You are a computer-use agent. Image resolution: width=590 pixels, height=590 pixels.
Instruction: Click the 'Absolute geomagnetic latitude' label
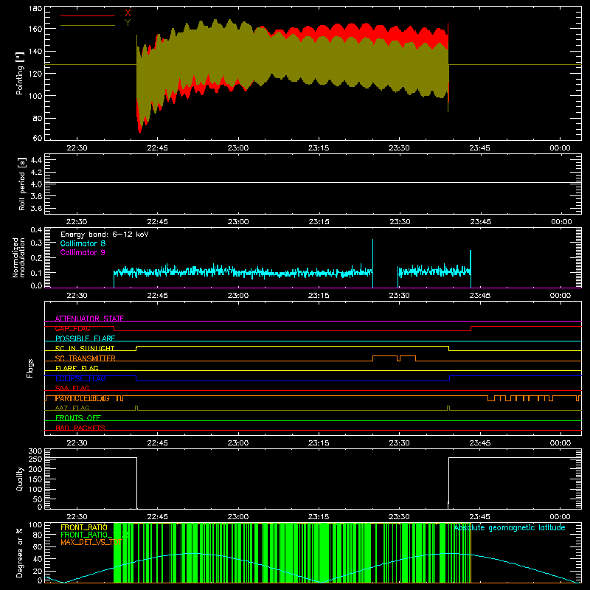pyautogui.click(x=510, y=528)
